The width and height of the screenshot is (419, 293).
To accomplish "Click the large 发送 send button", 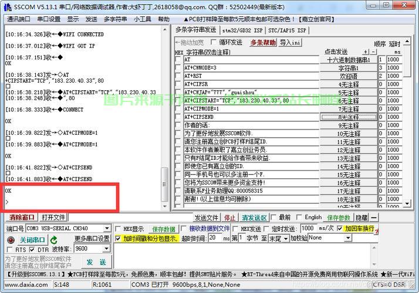I will (x=96, y=262).
